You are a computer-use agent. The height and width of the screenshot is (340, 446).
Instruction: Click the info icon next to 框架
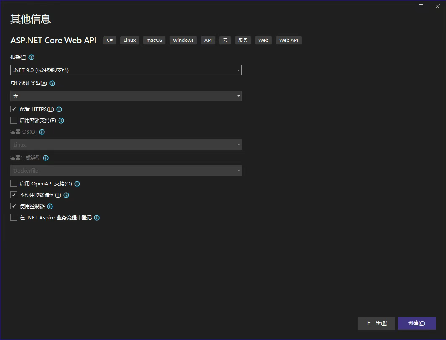click(x=31, y=57)
